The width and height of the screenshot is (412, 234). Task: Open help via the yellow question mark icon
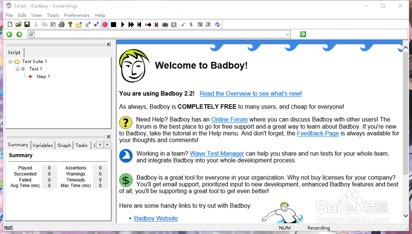[x=70, y=24]
